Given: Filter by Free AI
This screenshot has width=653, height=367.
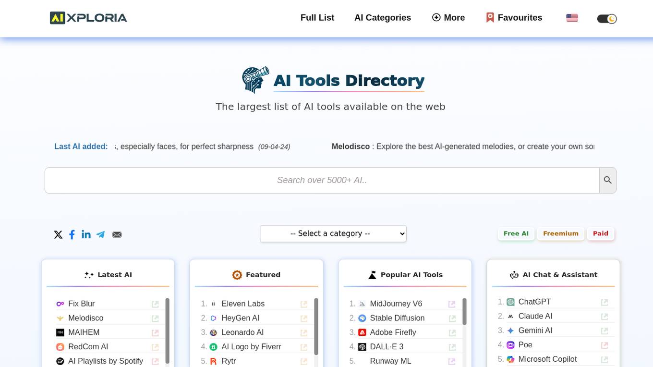Looking at the screenshot, I should click(x=516, y=233).
